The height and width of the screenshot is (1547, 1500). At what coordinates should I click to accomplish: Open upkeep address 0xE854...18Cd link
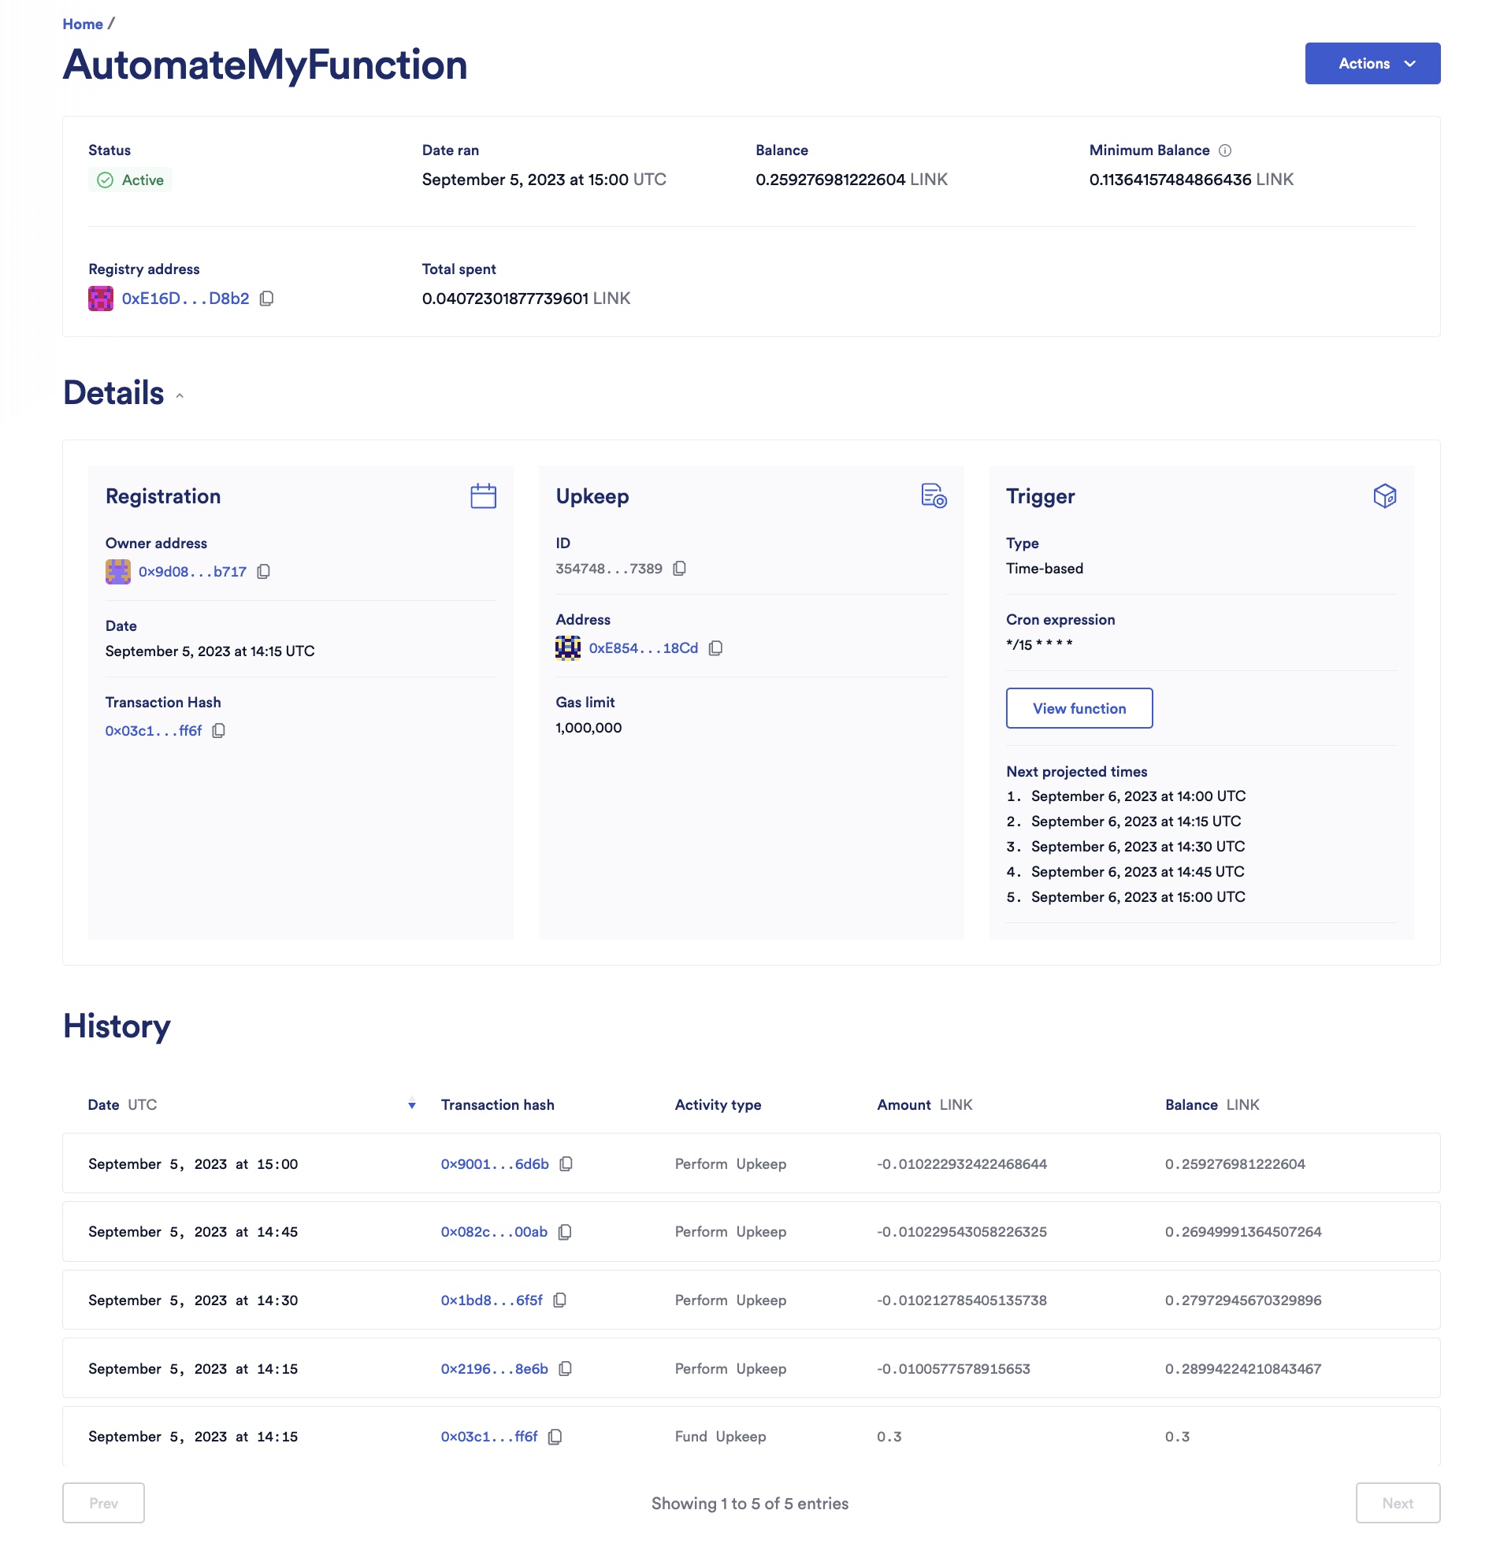[x=643, y=648]
